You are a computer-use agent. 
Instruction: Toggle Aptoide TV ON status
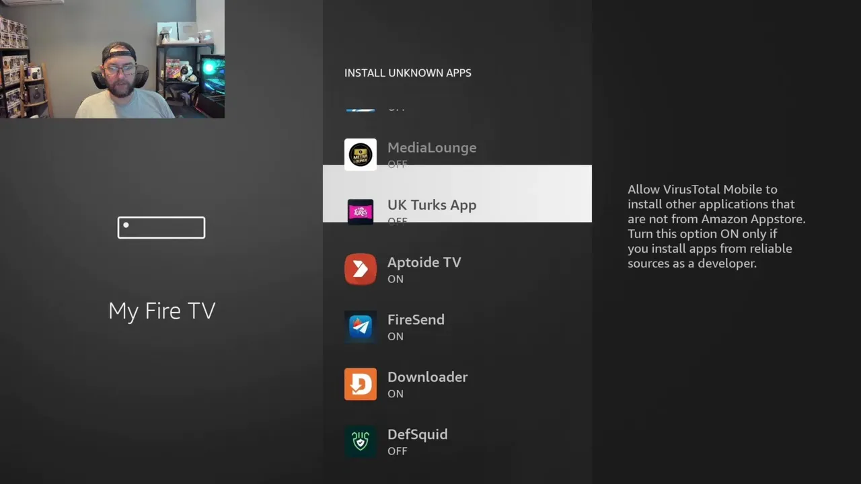396,279
